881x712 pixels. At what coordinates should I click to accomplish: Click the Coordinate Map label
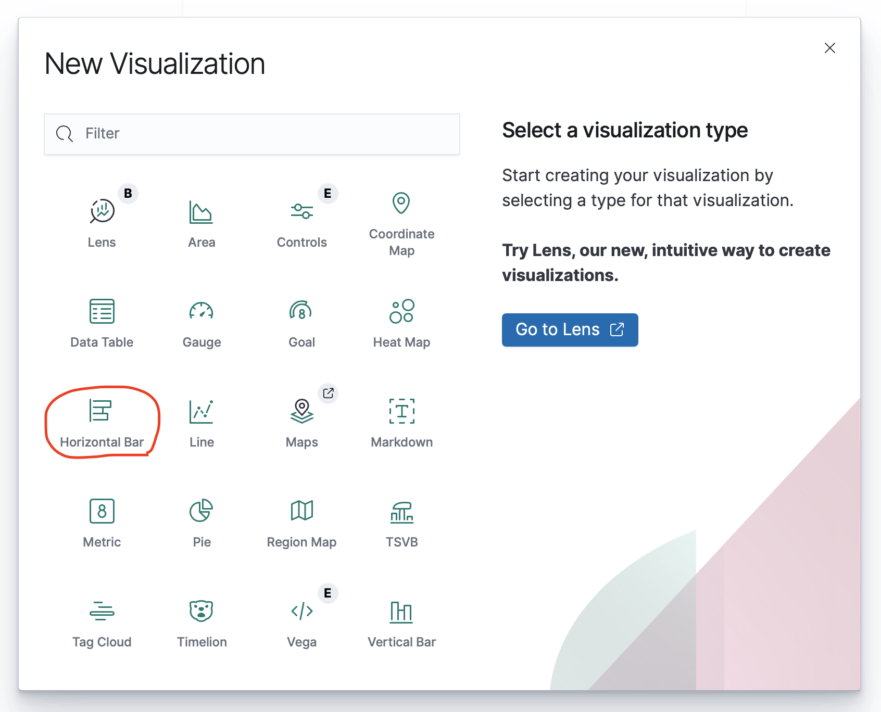[x=402, y=242]
